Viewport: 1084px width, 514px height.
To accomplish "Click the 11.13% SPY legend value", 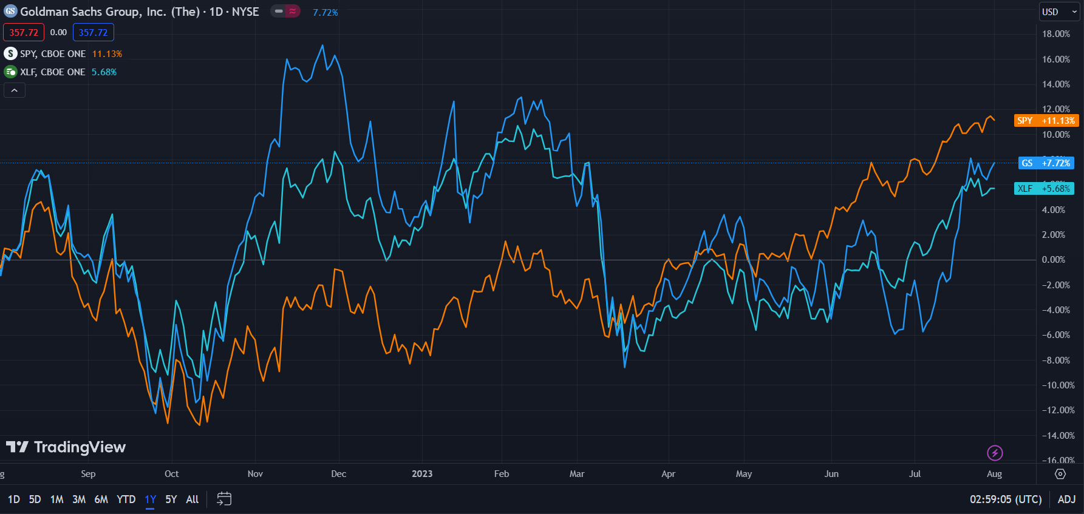I will (107, 54).
